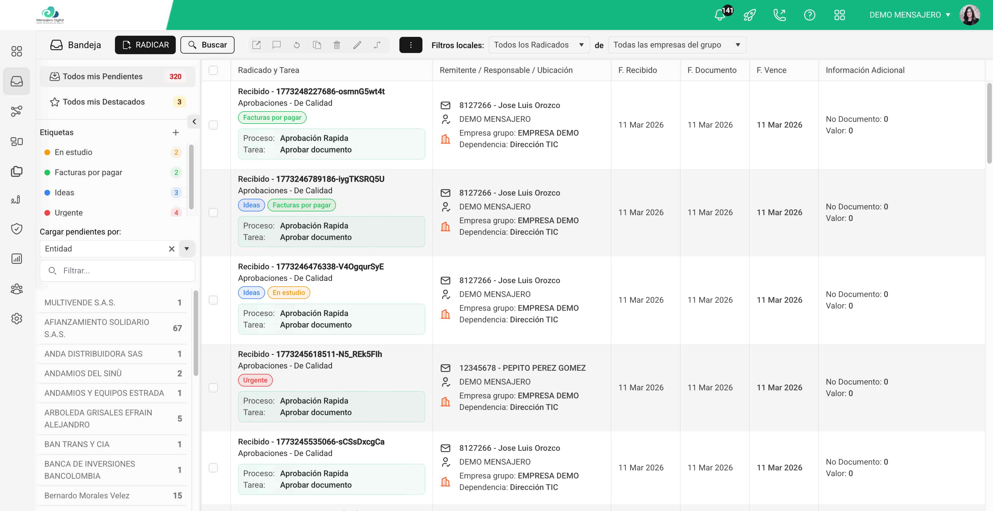Click the Buscar button
Screen dimensions: 993x511
coord(207,45)
